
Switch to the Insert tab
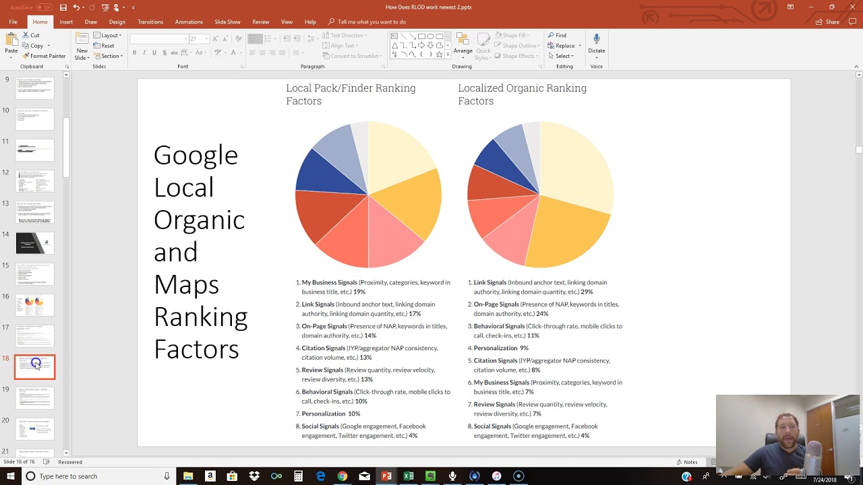coord(66,22)
